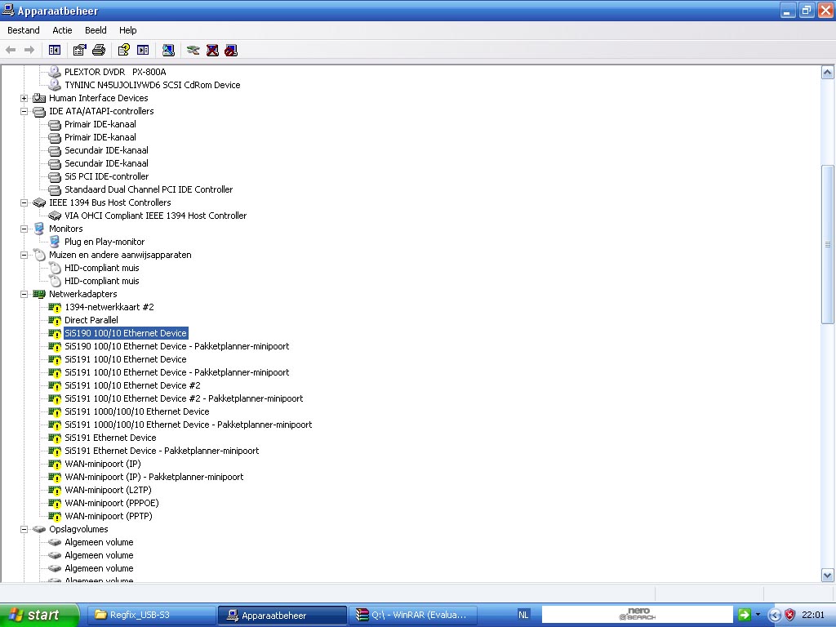Switch to Regfix_USB-S3 taskbar window

click(x=151, y=615)
